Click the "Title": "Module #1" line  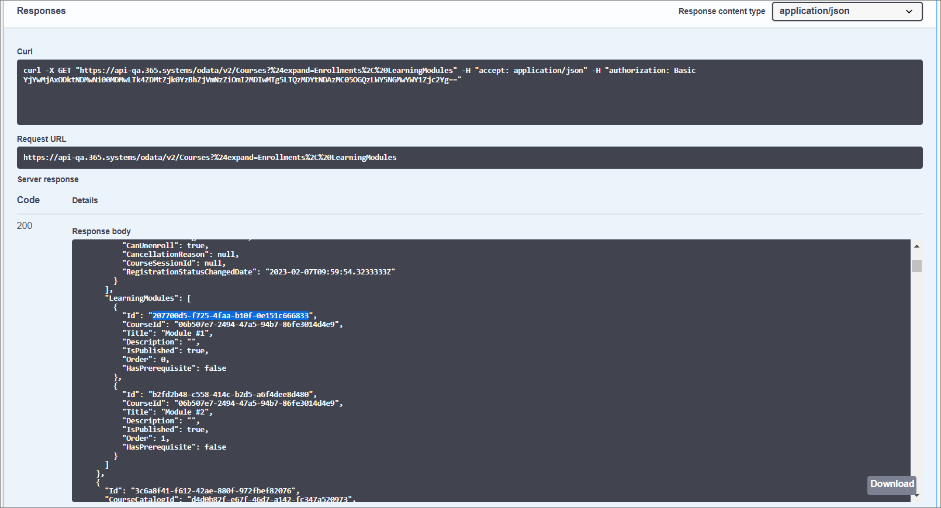click(x=167, y=333)
